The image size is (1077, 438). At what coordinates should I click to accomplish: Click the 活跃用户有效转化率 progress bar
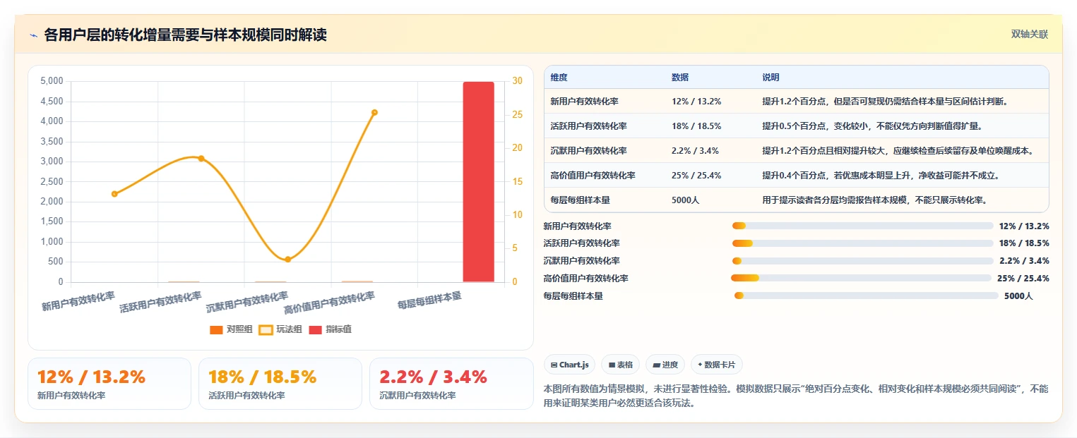click(x=863, y=243)
